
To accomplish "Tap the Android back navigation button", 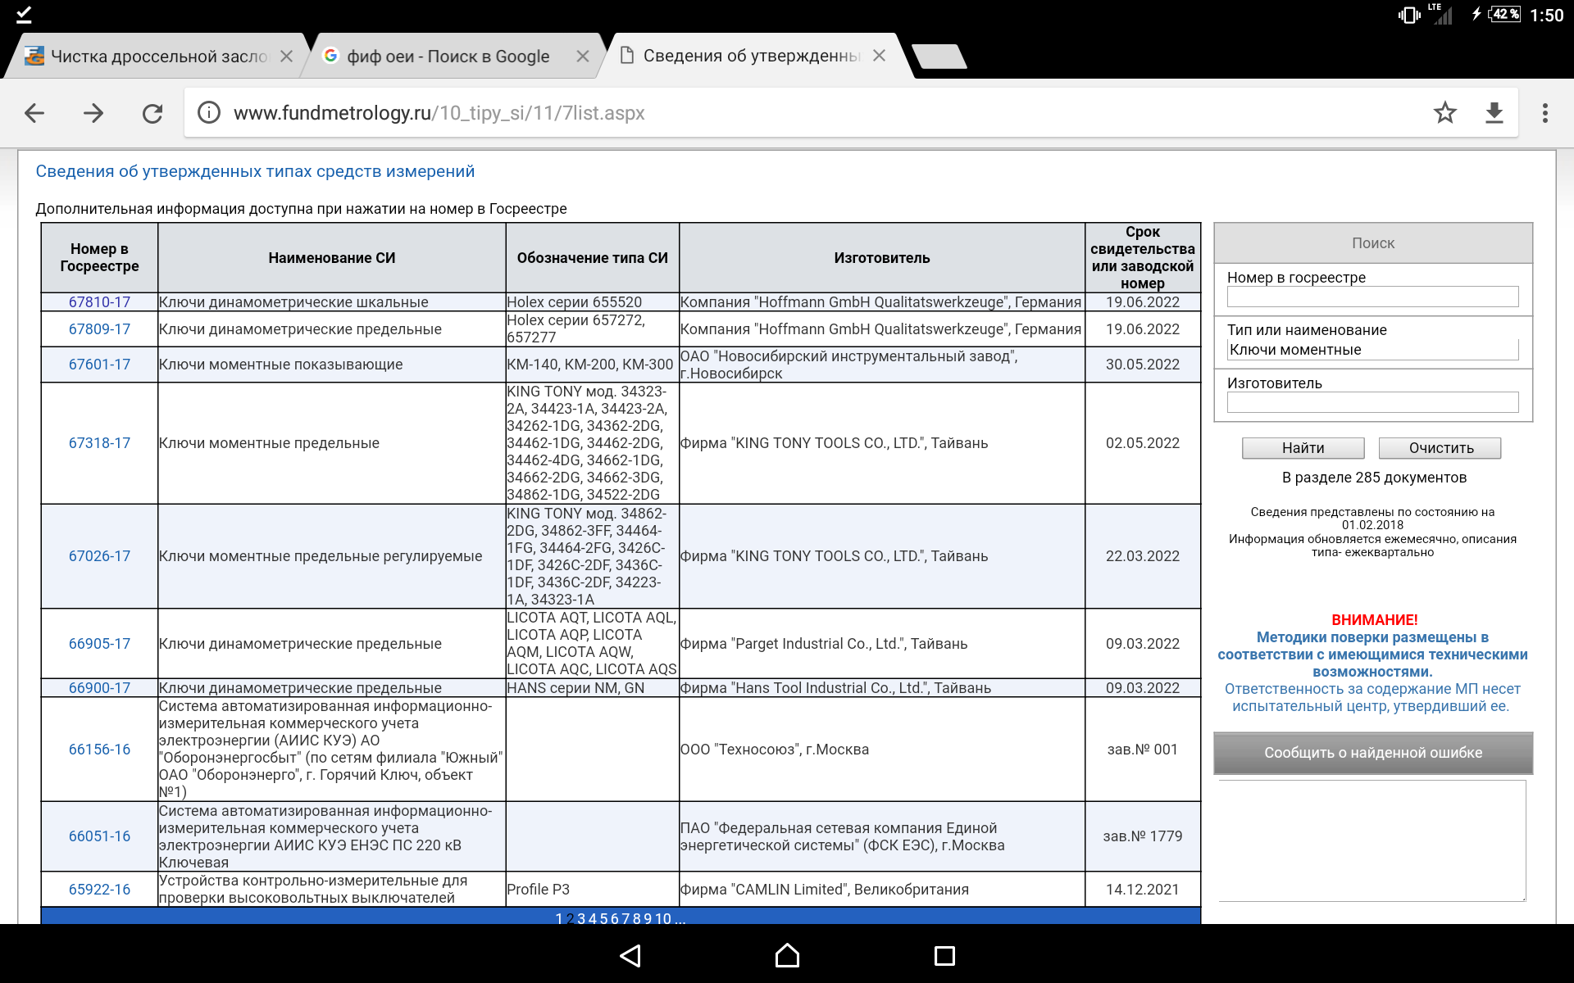I will coord(630,955).
